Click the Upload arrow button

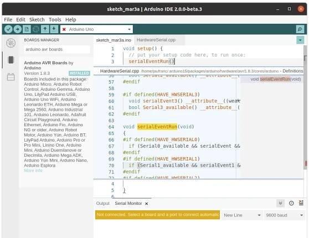pyautogui.click(x=18, y=29)
